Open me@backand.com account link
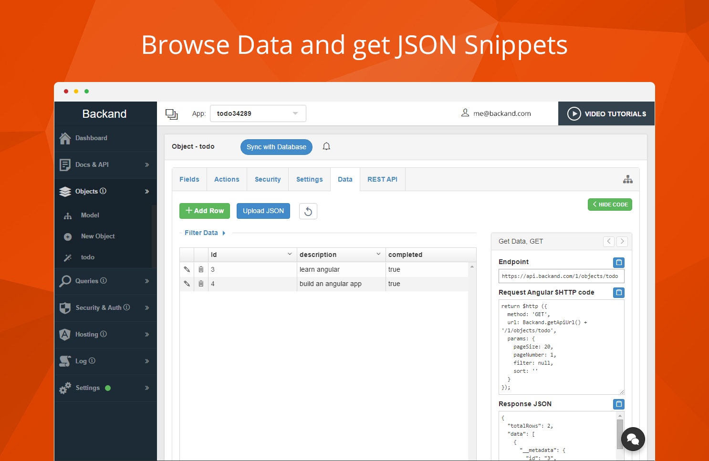This screenshot has width=709, height=461. coord(502,113)
